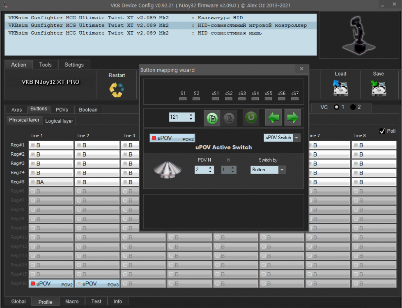This screenshot has height=308, width=402.
Task: Click the BA cell in Reg#5 Line 1
Action: click(51, 182)
